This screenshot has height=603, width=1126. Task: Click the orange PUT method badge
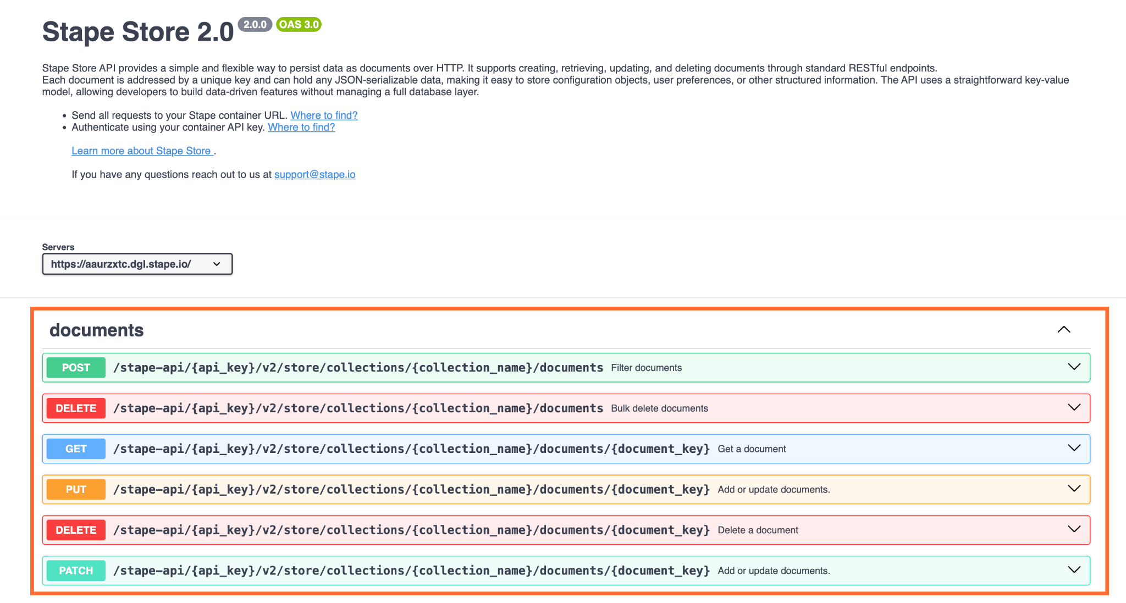tap(76, 490)
